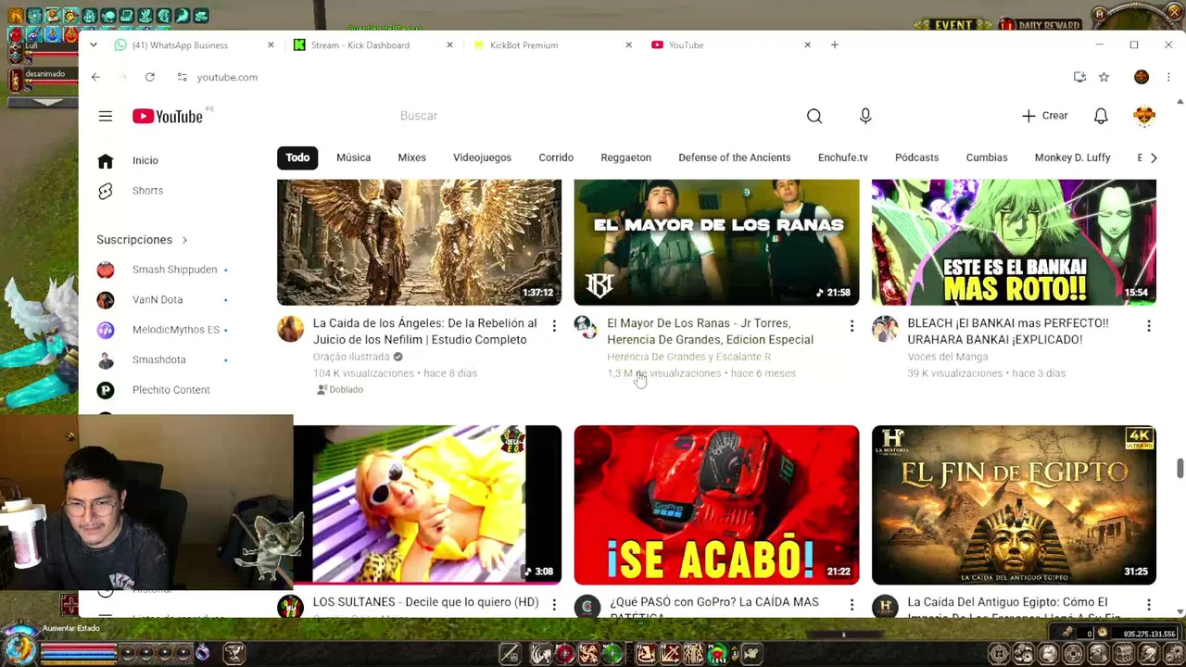Image resolution: width=1186 pixels, height=667 pixels.
Task: Click the search magnifier button
Action: click(x=814, y=116)
